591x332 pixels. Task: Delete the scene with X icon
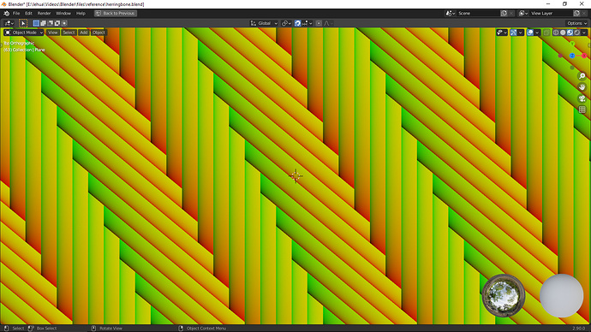coord(511,13)
